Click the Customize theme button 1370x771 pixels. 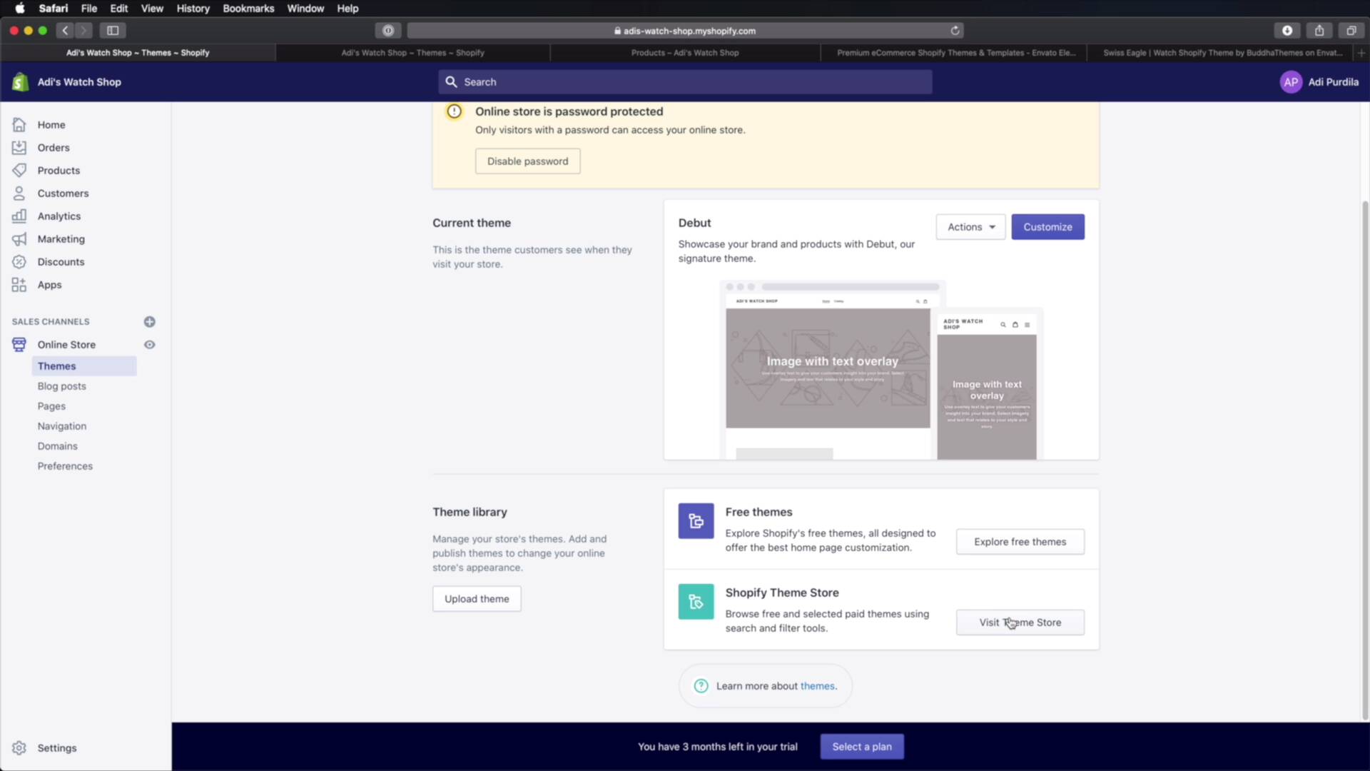click(x=1047, y=227)
